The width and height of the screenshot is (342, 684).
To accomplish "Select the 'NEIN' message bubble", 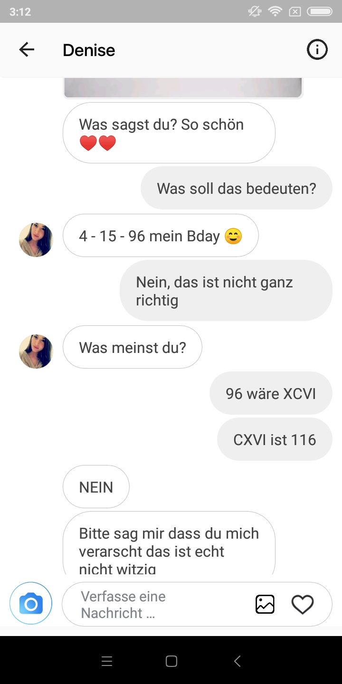I will coord(96,487).
